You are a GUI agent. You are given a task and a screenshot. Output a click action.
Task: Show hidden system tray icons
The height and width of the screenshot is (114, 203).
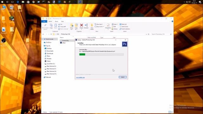pos(184,2)
